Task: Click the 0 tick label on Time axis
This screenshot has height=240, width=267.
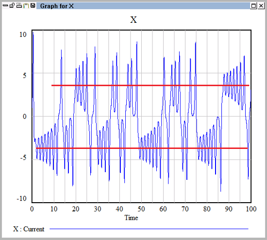Action: coord(32,209)
